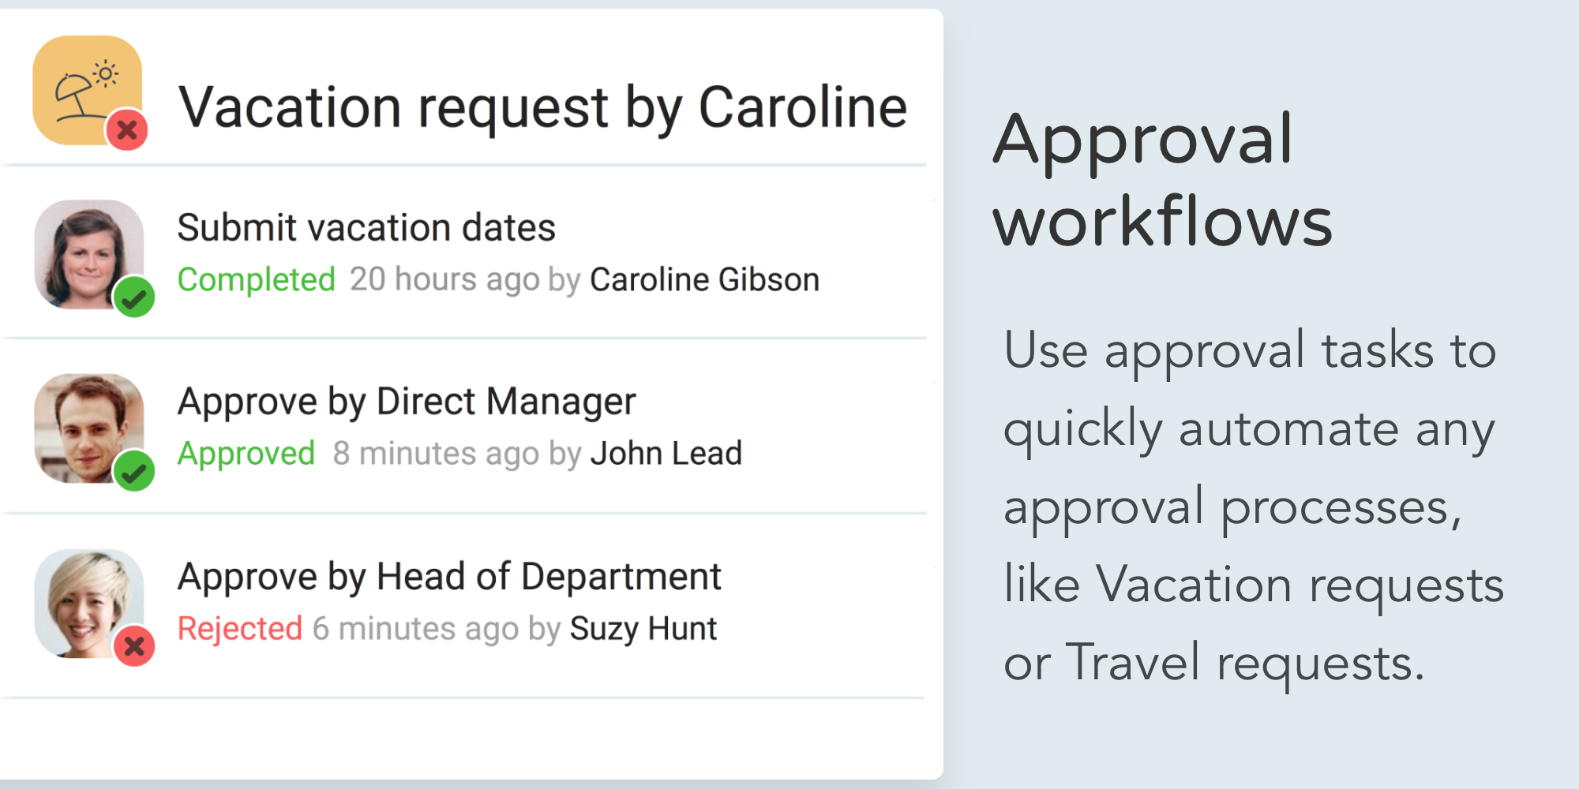The height and width of the screenshot is (789, 1579).
Task: Click the Approval workflows heading
Action: point(1161,180)
